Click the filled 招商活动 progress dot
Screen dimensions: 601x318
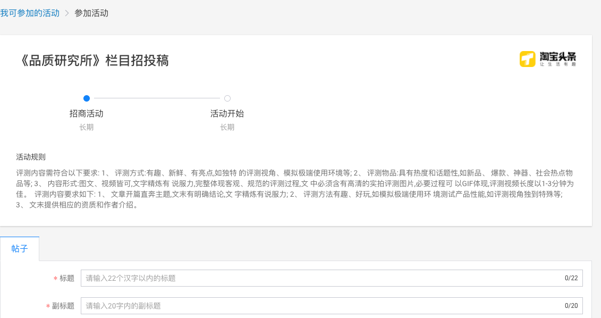(x=87, y=98)
